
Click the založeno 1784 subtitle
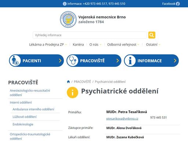click(x=91, y=22)
